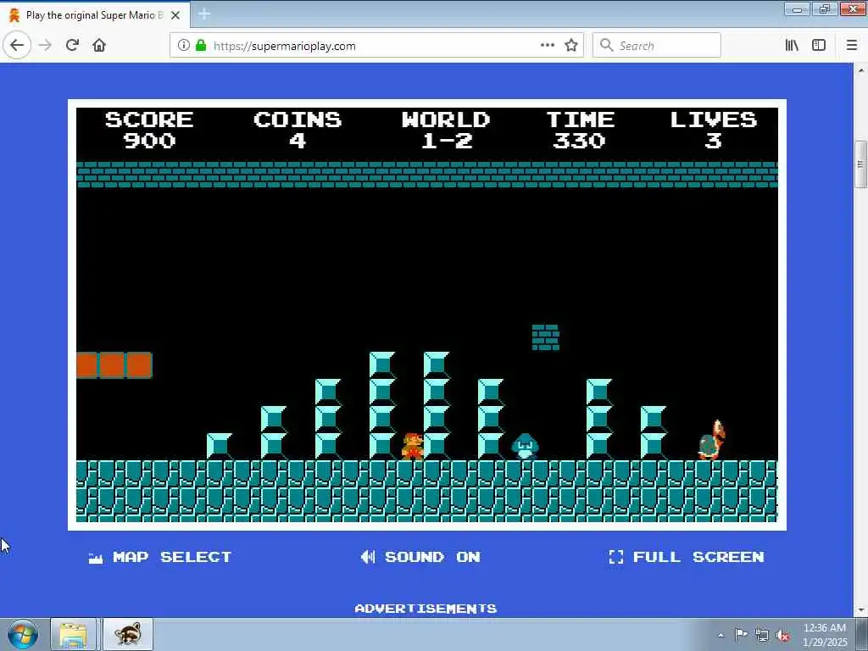Select the Super Mario browser tab

pos(95,15)
